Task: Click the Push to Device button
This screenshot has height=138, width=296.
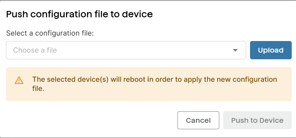Action: tap(257, 120)
